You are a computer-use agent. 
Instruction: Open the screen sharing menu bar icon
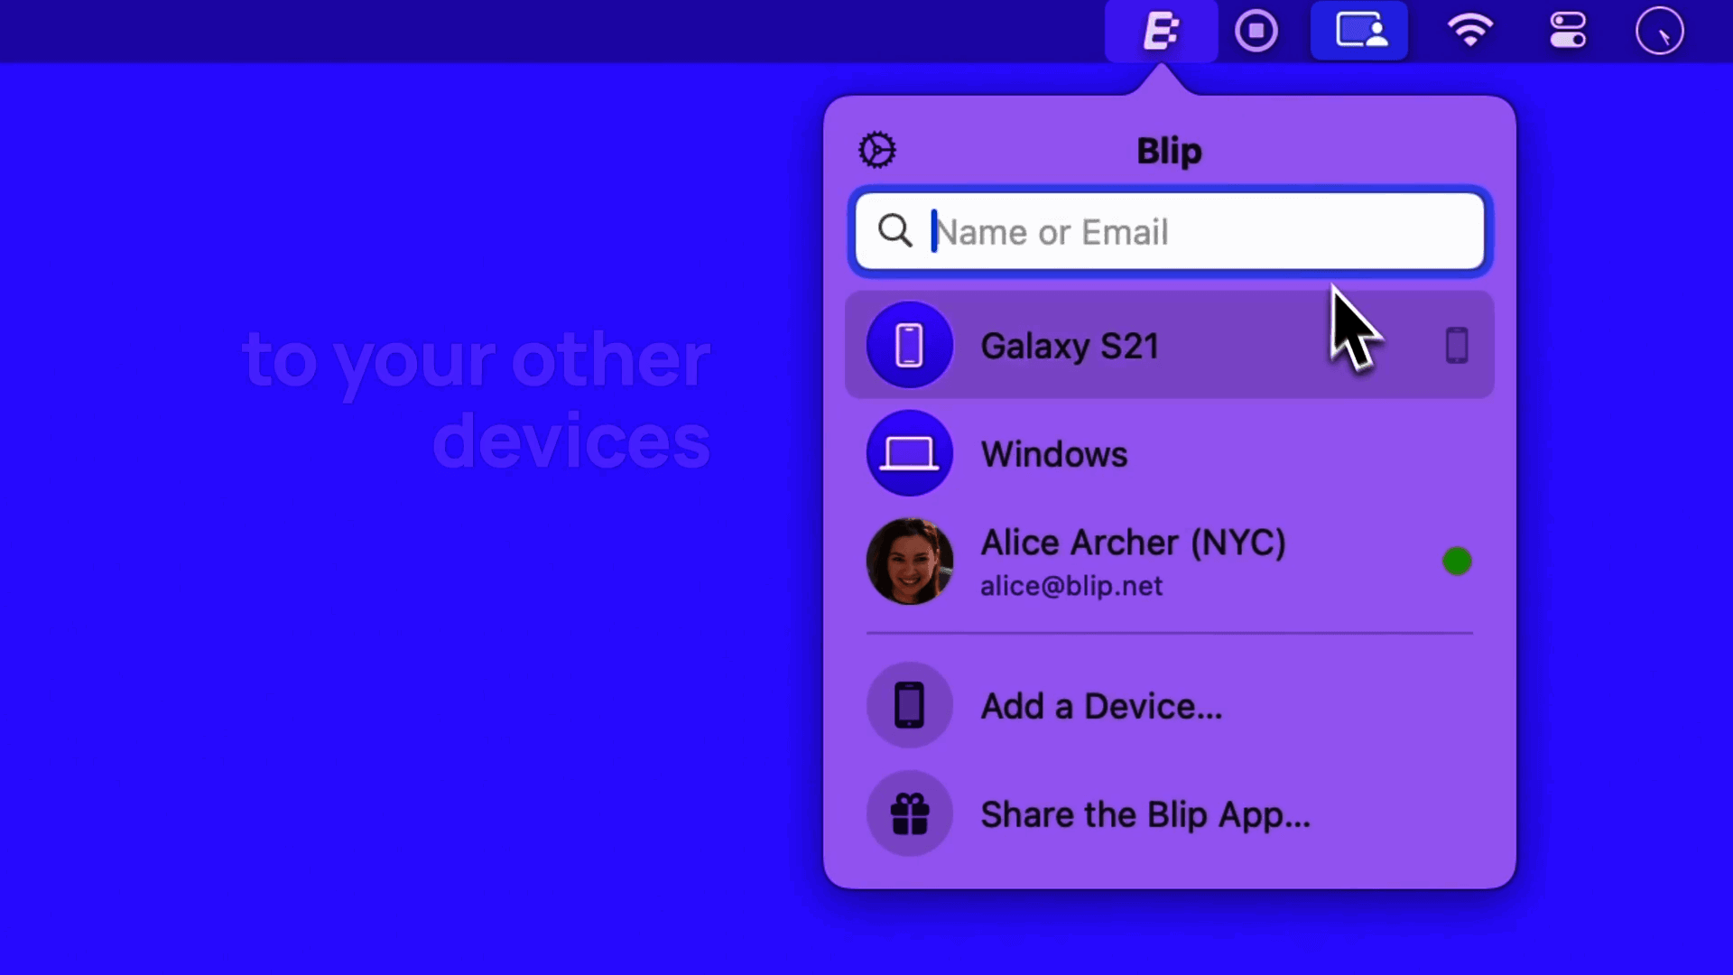click(1359, 32)
